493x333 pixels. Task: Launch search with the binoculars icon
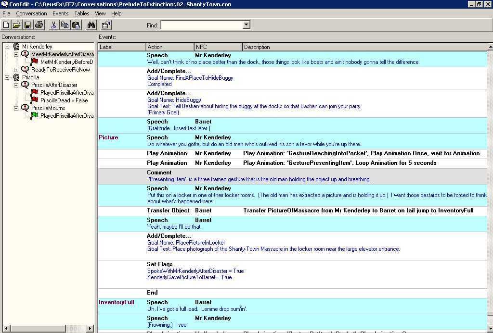[x=91, y=25]
